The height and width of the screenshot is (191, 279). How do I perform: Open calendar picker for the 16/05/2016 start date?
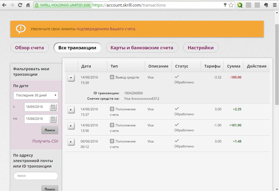click(x=53, y=107)
